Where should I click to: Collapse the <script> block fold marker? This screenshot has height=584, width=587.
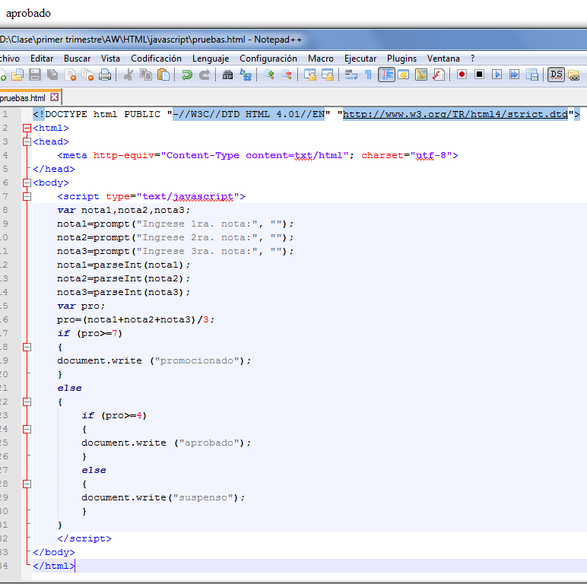27,196
